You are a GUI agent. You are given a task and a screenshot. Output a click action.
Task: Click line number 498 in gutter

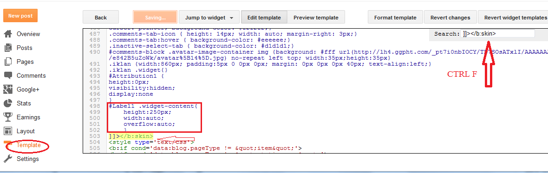[x=94, y=106]
